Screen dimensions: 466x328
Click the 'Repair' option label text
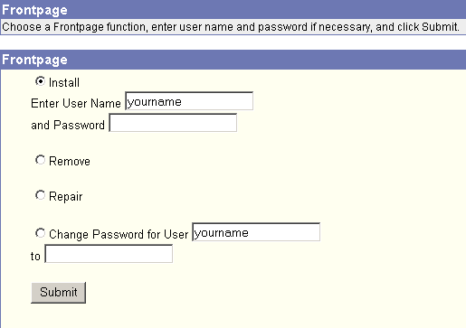[65, 196]
